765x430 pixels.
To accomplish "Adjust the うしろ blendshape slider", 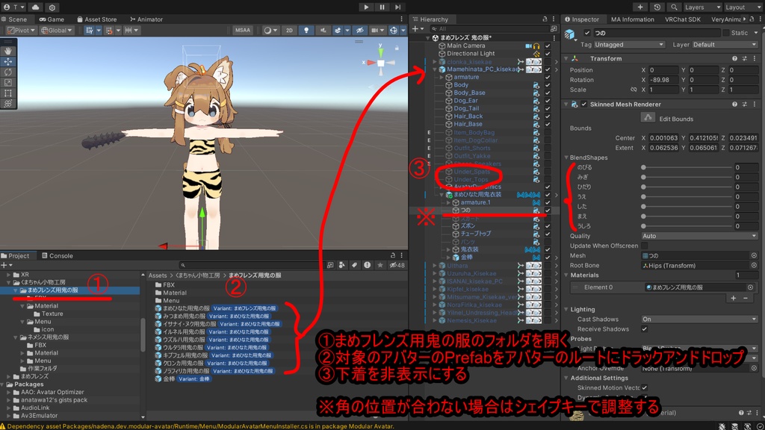I will click(x=687, y=225).
